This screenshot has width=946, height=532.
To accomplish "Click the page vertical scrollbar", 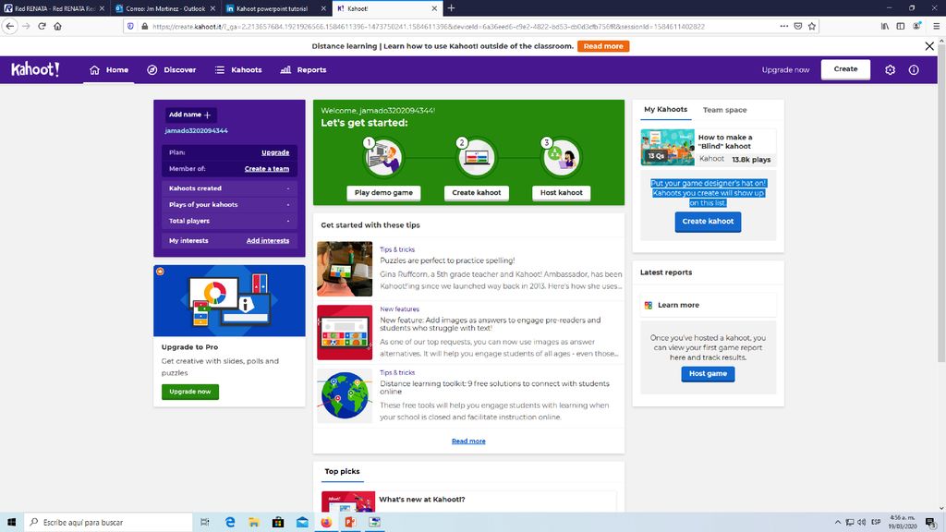I will point(941,202).
